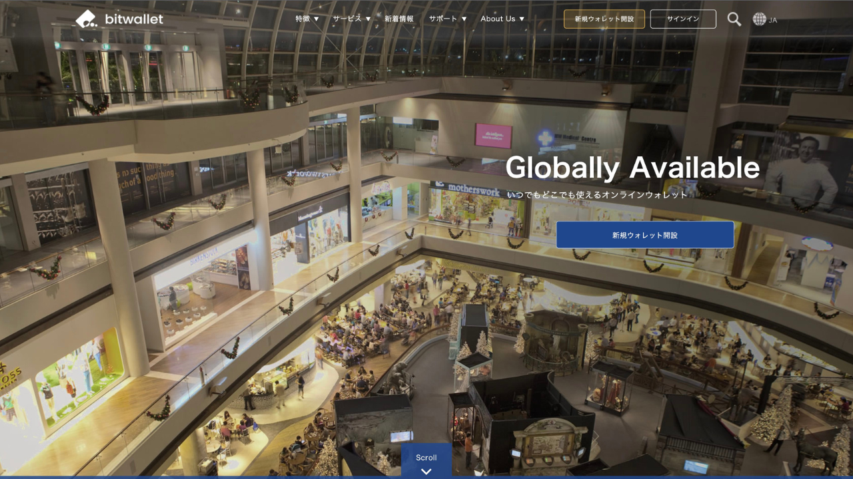
Task: Click the サインイン button
Action: point(683,19)
